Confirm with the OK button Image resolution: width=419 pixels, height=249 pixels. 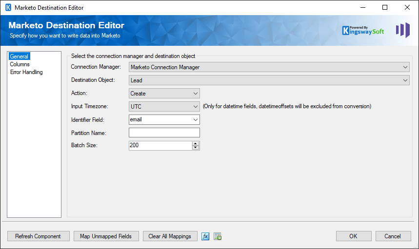tap(354, 236)
